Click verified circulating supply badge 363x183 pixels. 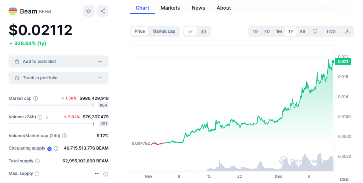49,149
